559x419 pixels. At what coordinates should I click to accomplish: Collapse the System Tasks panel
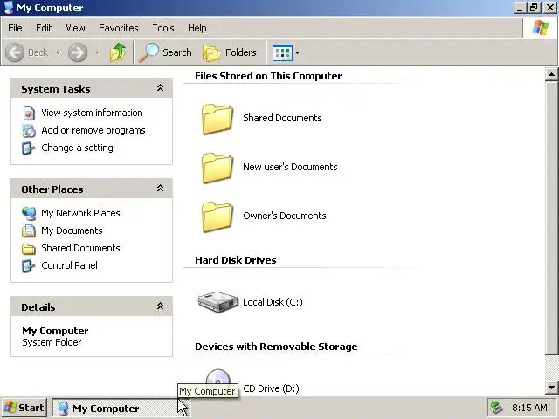pos(161,88)
